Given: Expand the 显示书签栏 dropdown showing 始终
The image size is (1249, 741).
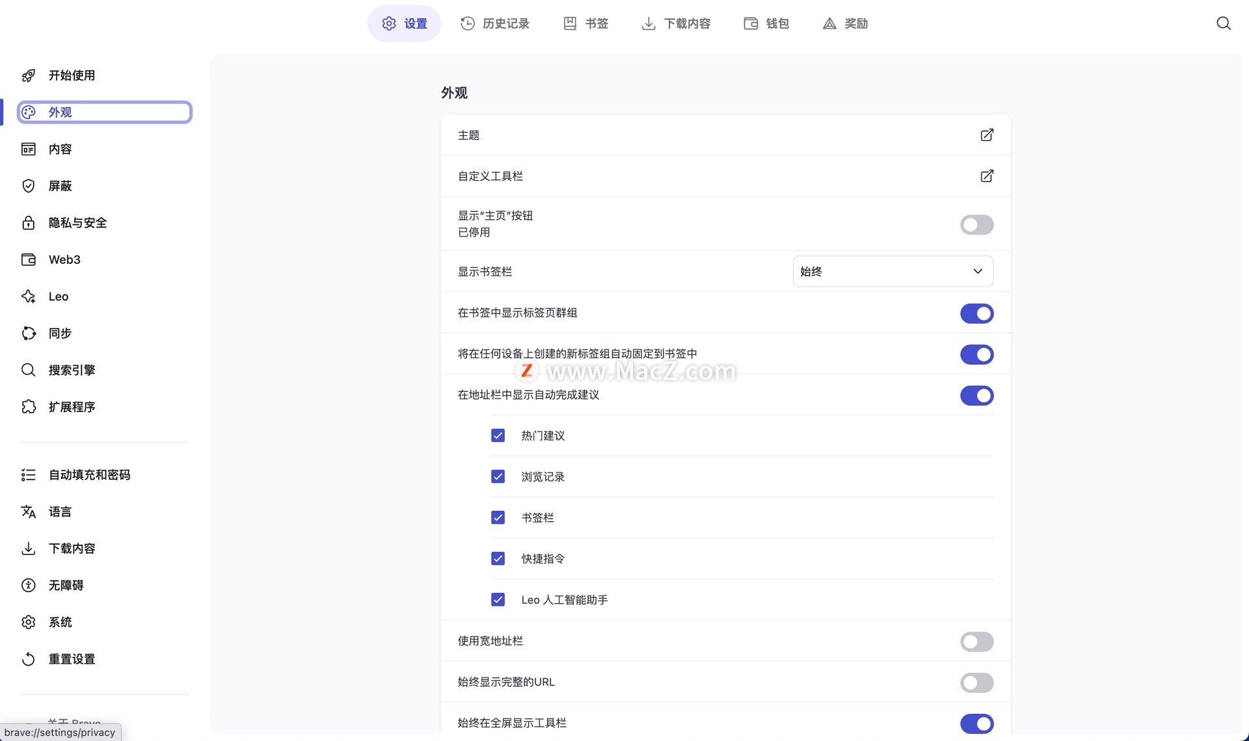Looking at the screenshot, I should pos(892,271).
